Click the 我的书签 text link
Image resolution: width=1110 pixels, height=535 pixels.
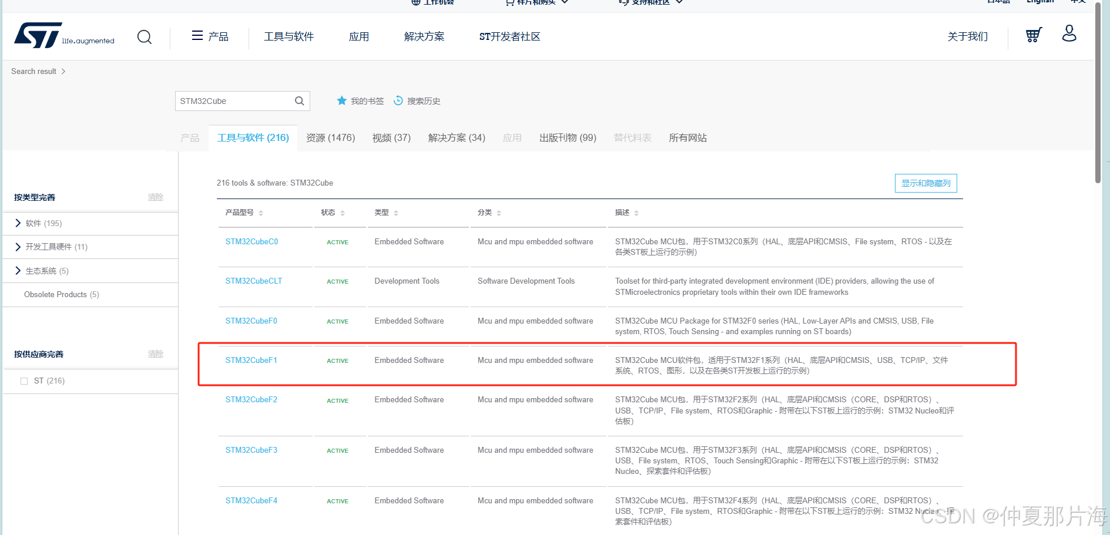tap(367, 101)
